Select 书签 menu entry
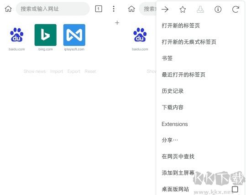This screenshot has width=246, height=195. click(x=167, y=58)
